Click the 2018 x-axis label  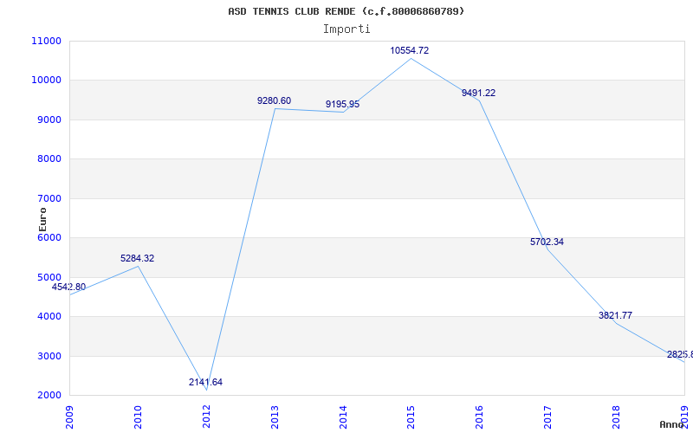pos(616,417)
